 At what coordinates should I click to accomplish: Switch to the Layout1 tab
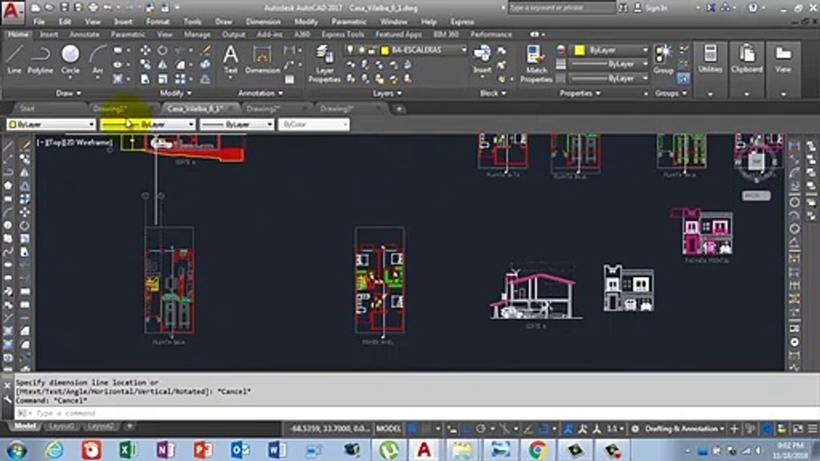(61, 426)
